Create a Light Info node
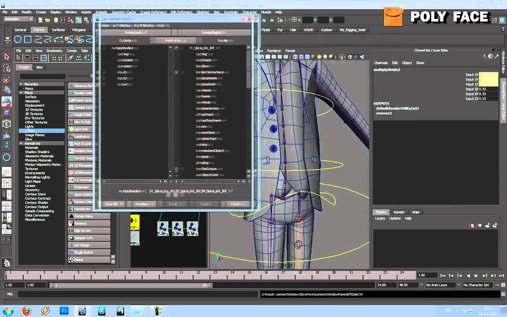The height and width of the screenshot is (317, 507). point(81,129)
